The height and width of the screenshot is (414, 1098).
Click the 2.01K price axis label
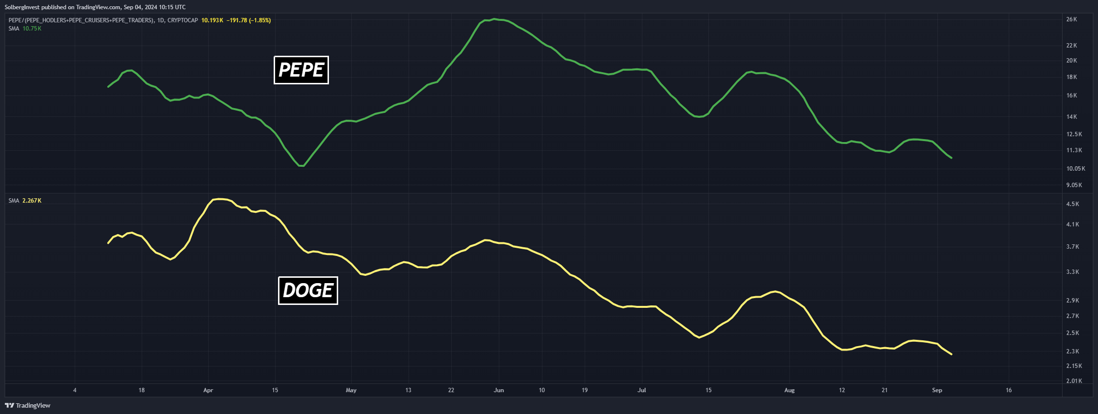pos(1074,381)
